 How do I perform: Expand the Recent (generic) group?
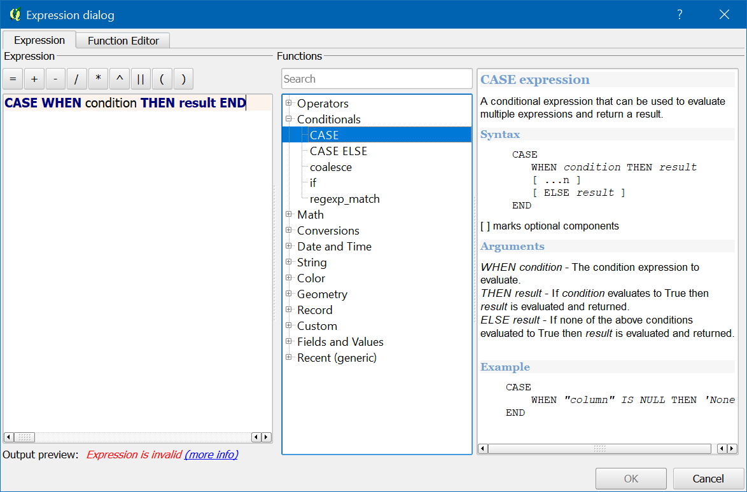pos(289,357)
